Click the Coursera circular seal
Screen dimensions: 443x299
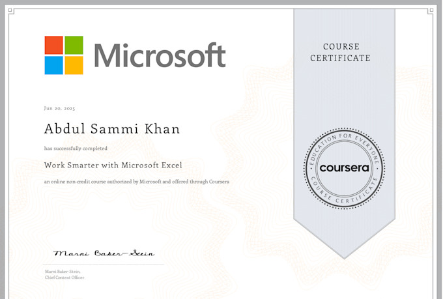coord(344,169)
